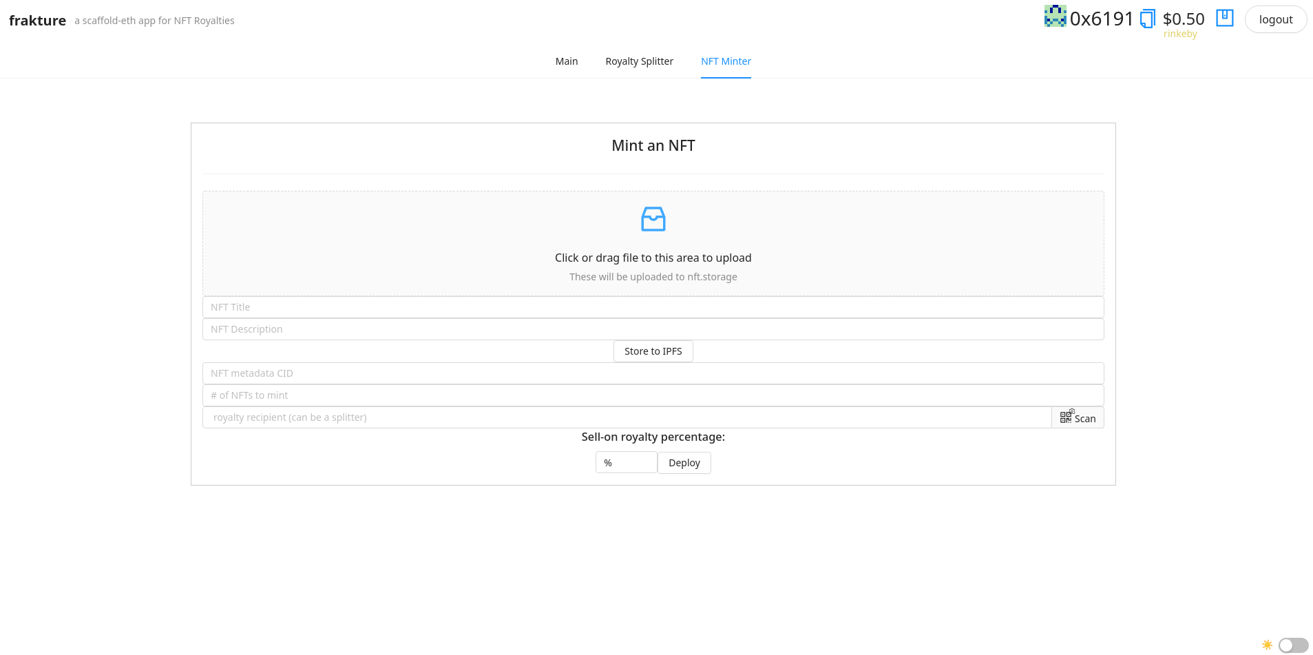Click the sun icon by the theme switch
The image size is (1313, 655).
tap(1267, 645)
